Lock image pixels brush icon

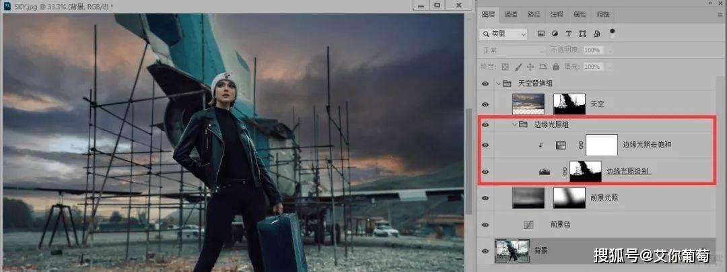click(x=519, y=67)
